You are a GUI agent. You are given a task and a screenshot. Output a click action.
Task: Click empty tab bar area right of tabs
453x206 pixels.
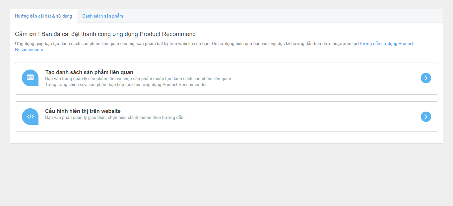click(285, 16)
